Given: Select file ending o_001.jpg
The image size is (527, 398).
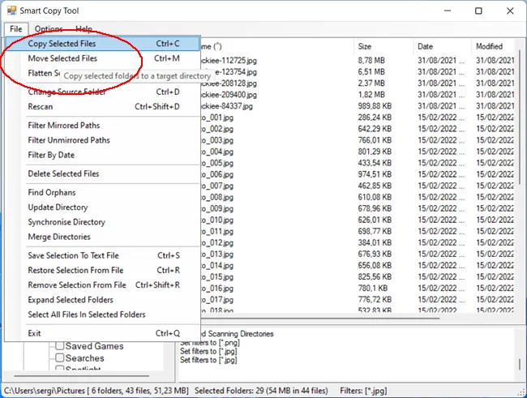Looking at the screenshot, I should (217, 118).
